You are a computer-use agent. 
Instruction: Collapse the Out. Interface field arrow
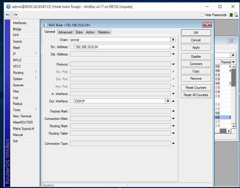(x=173, y=101)
